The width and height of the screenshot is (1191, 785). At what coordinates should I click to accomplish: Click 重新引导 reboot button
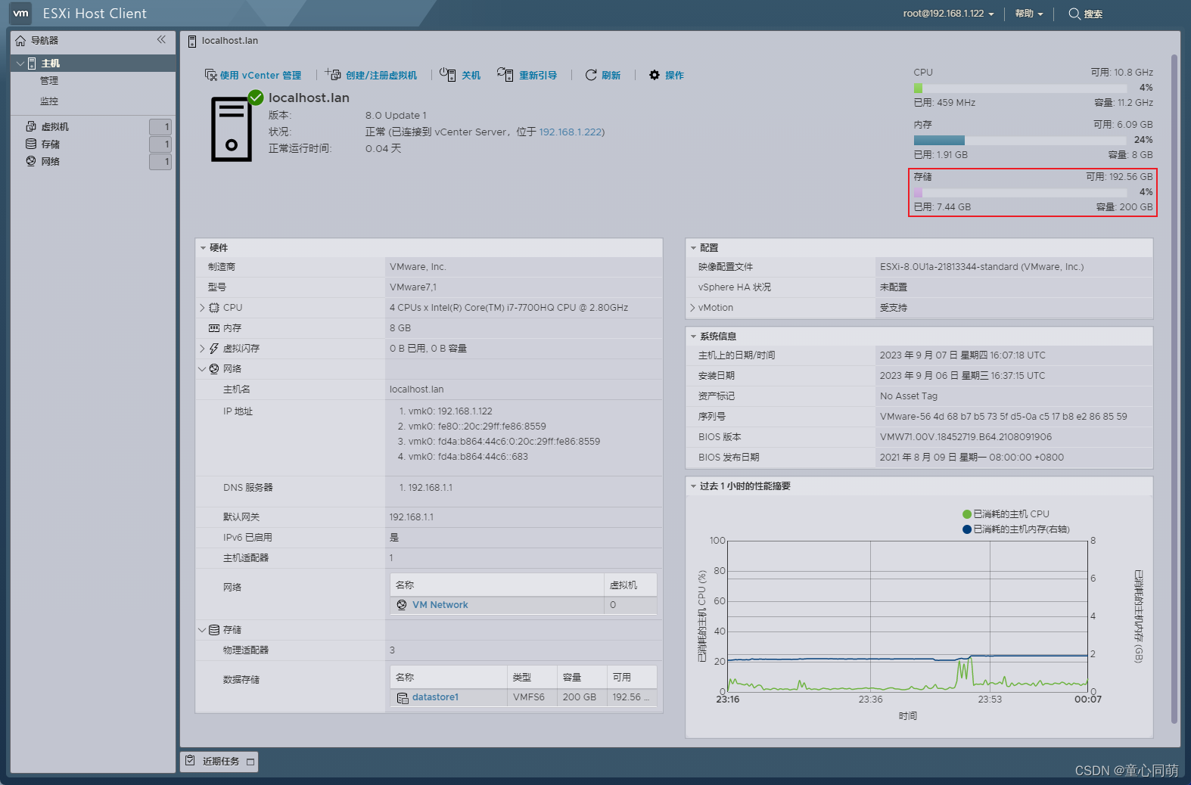[527, 75]
